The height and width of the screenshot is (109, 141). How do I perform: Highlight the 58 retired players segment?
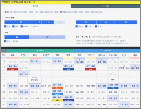point(47,37)
